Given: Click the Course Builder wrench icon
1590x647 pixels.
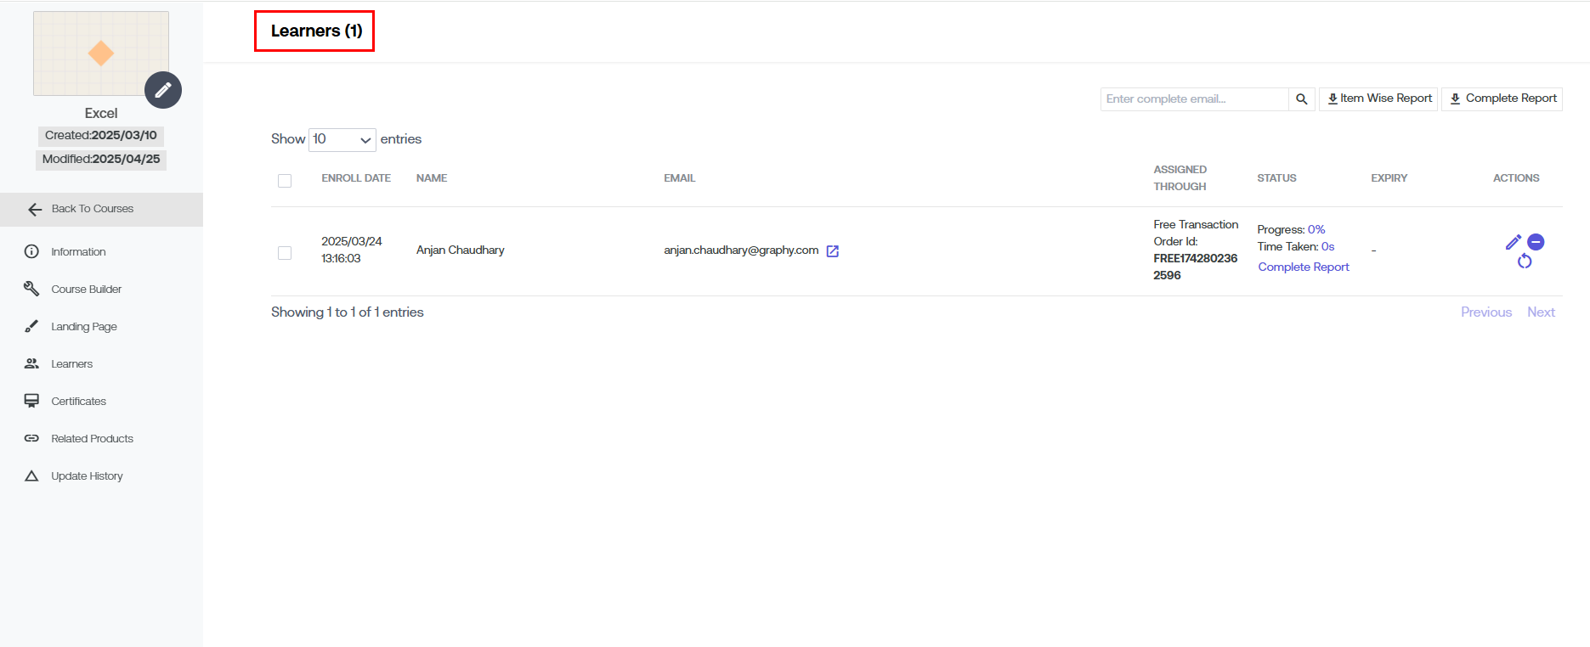Looking at the screenshot, I should click(x=31, y=289).
